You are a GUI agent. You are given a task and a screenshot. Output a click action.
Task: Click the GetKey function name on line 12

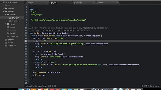37,33
